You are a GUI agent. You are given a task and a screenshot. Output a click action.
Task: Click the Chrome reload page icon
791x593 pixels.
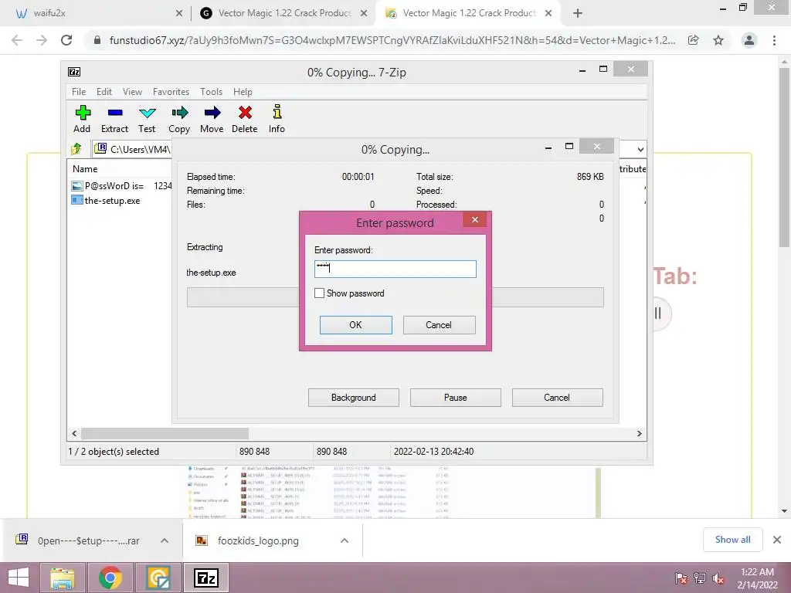[x=66, y=40]
